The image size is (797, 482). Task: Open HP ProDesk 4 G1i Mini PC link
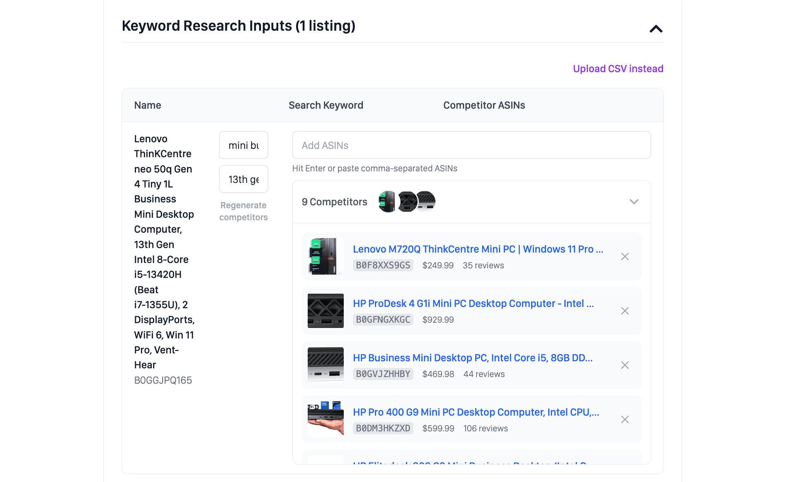click(473, 303)
